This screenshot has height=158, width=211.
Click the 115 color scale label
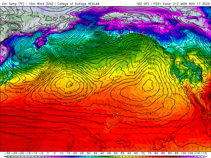tap(204, 153)
